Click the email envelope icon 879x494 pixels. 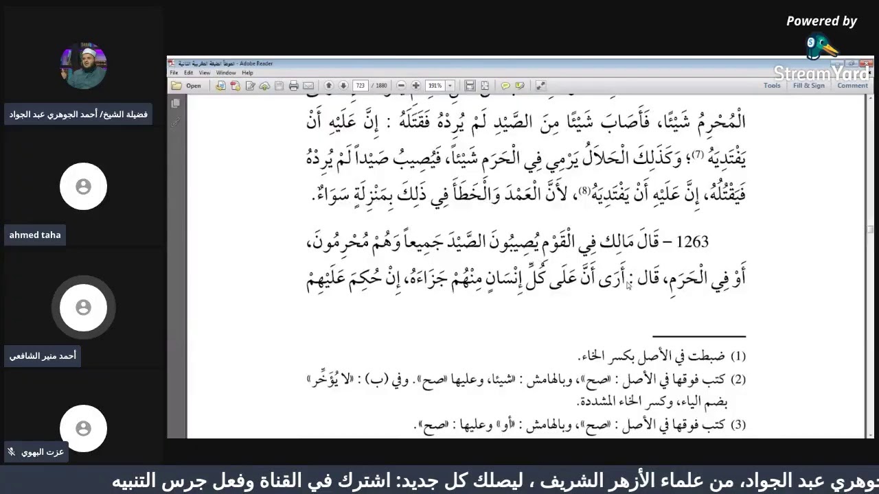point(308,86)
